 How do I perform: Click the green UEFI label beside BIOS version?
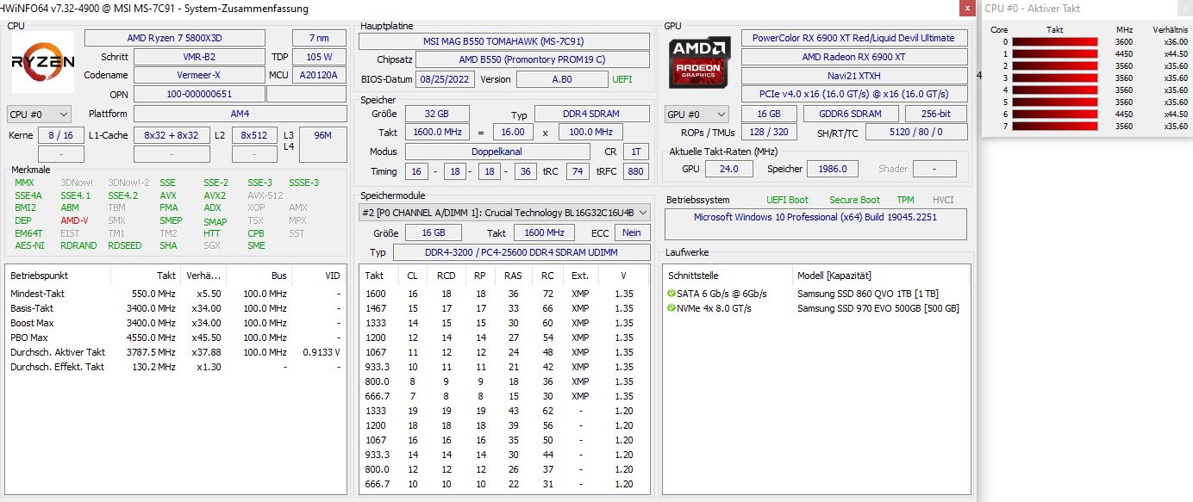(x=622, y=79)
